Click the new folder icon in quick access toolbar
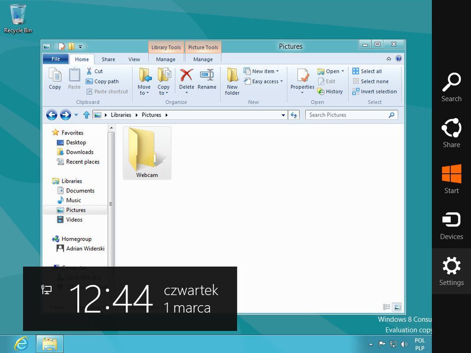The width and height of the screenshot is (471, 353). pyautogui.click(x=71, y=46)
